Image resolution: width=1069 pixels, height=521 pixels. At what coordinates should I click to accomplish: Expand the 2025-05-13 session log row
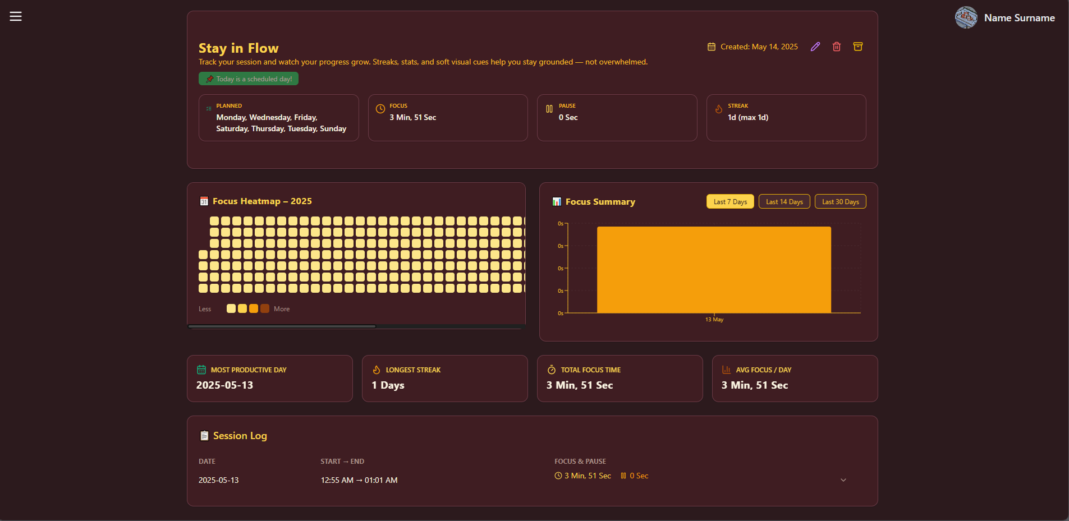click(843, 480)
